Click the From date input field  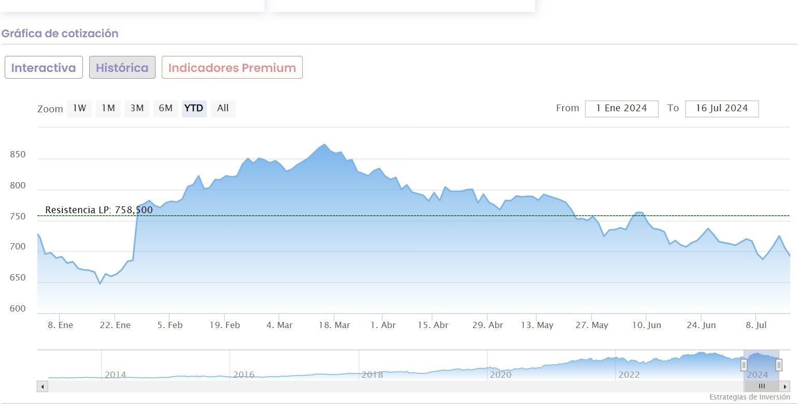(x=622, y=109)
